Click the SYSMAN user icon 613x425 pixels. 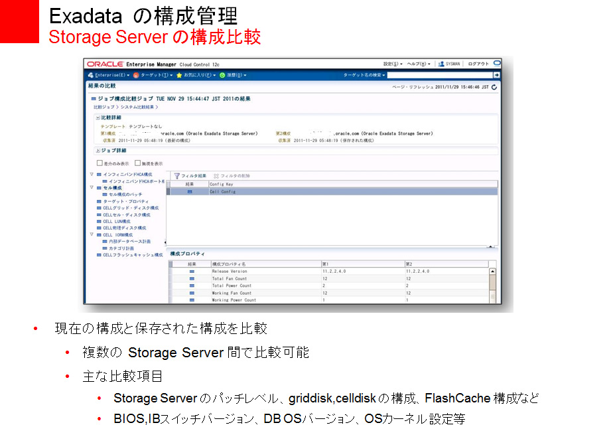pos(441,64)
